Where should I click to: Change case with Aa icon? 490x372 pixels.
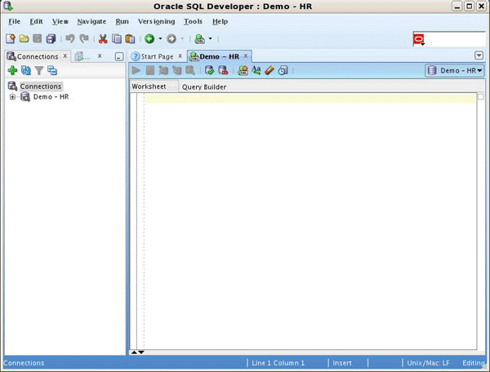256,70
